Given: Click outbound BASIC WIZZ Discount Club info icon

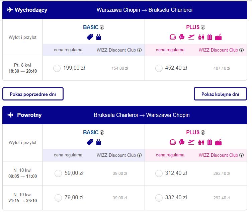Looking at the screenshot, I should (139, 50).
